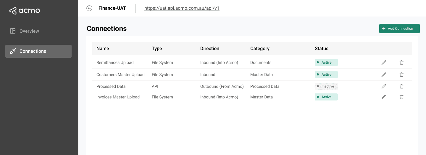The image size is (426, 155).
Task: Click Active status badge for Customers Master Upload
Action: (x=326, y=75)
